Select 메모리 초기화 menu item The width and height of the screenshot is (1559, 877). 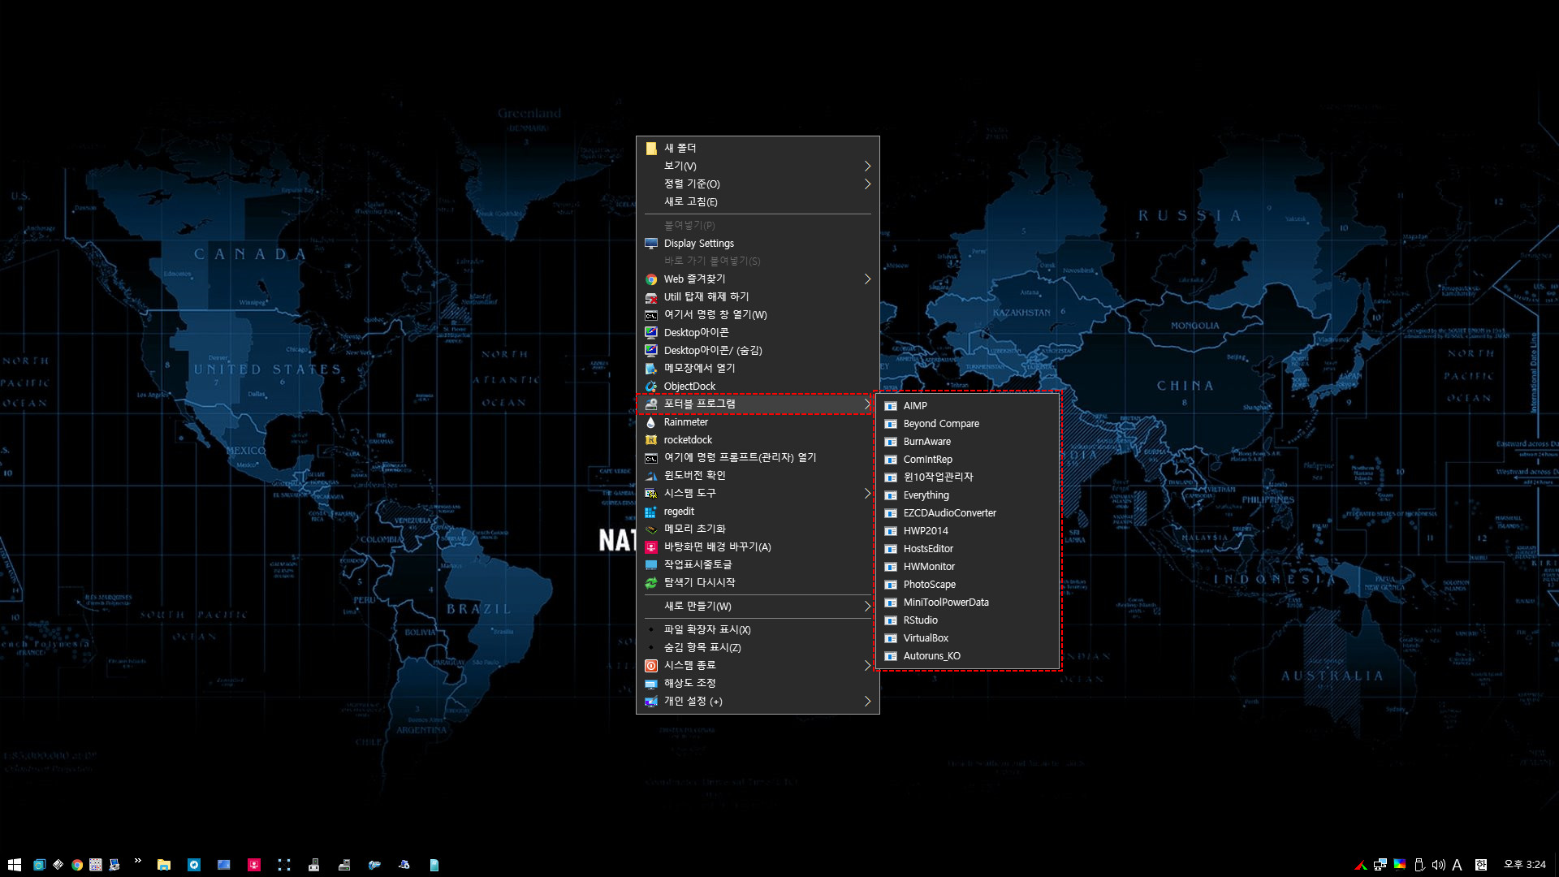pyautogui.click(x=758, y=529)
